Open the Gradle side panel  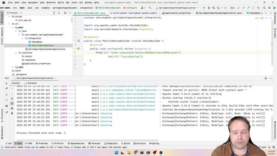pyautogui.click(x=275, y=33)
